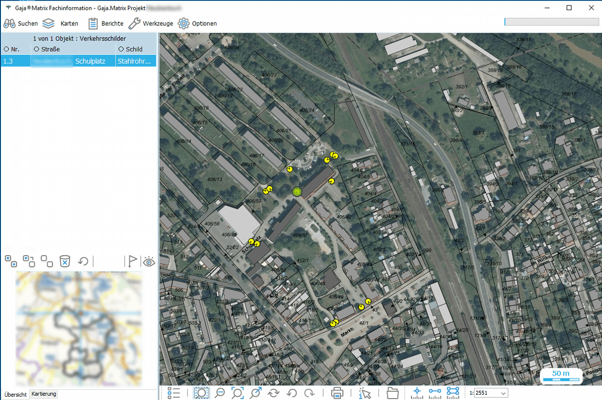Viewport: 602px width, 400px height.
Task: Select the Straße column radio button
Action: coord(36,49)
